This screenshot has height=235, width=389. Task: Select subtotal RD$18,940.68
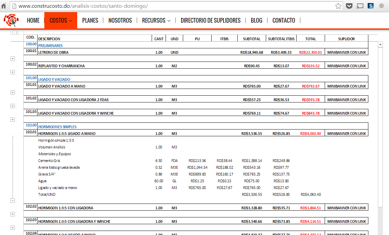coord(252,52)
